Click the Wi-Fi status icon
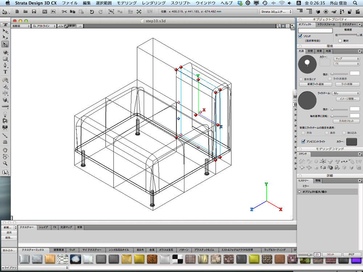This screenshot has width=363, height=272. (282, 3)
